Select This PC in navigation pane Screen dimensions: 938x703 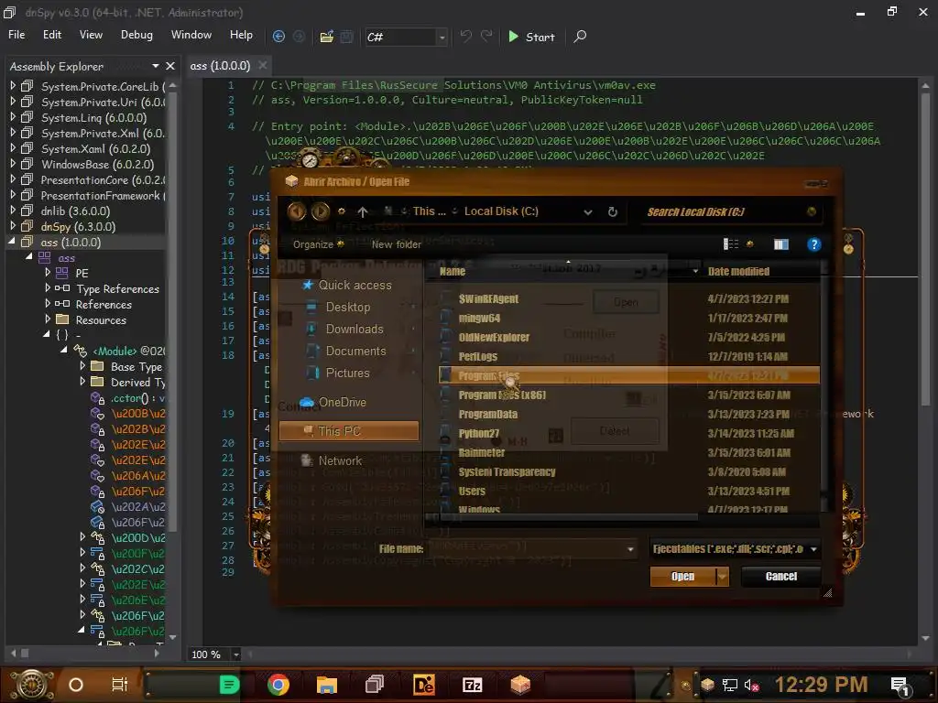(349, 431)
